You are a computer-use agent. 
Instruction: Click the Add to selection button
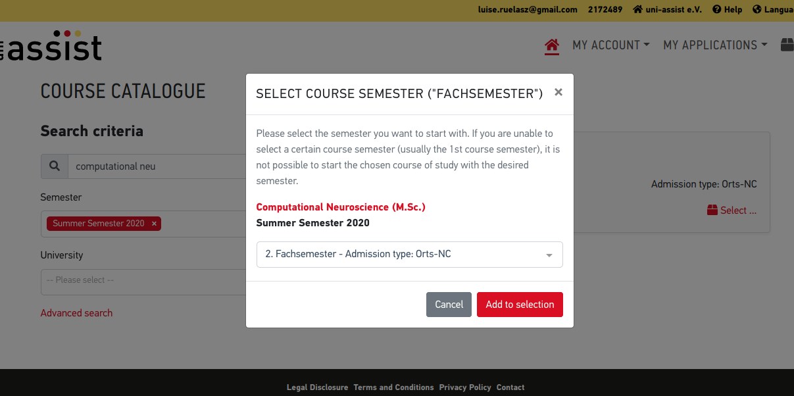click(520, 305)
